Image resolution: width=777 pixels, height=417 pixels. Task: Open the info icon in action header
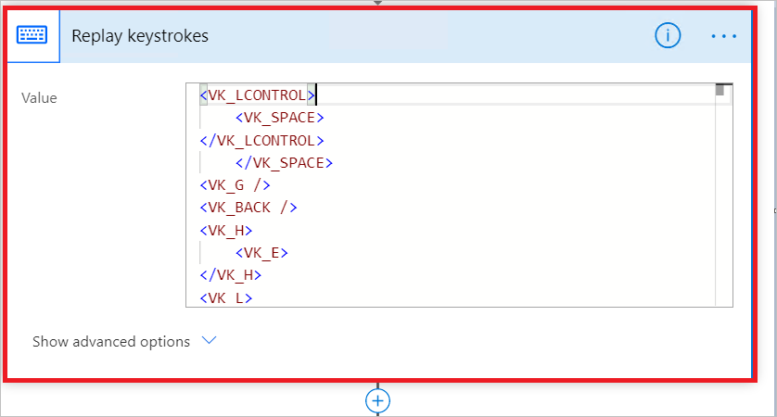click(668, 35)
